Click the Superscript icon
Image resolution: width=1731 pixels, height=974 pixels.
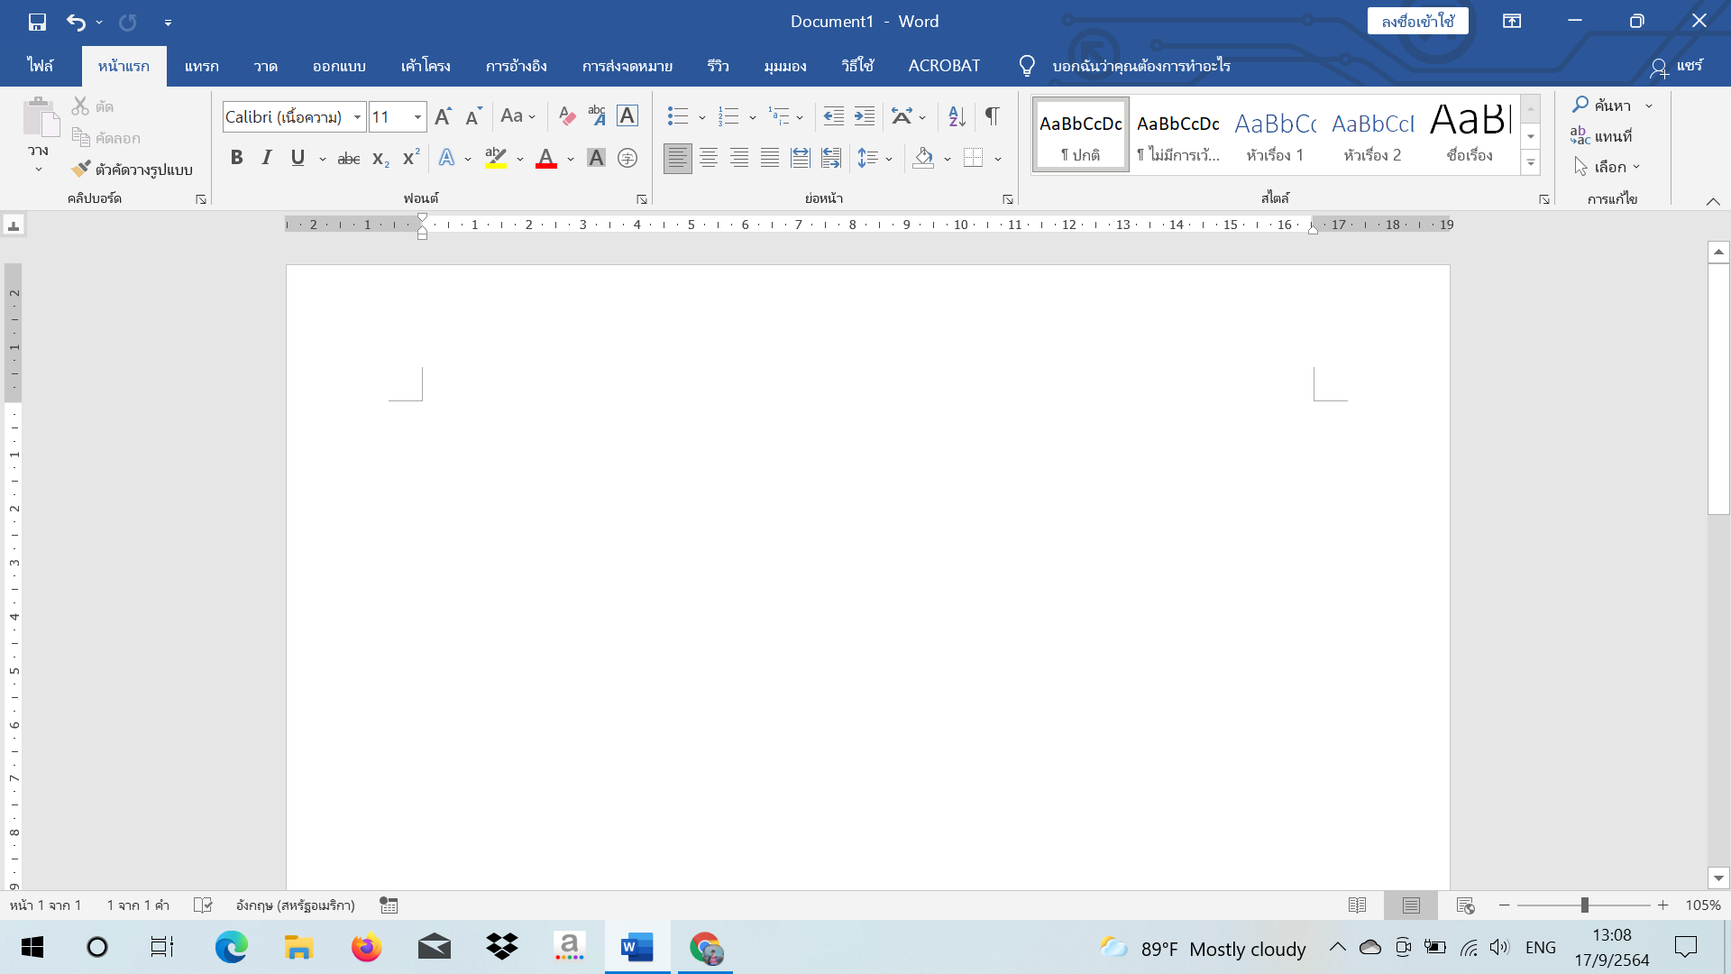click(411, 159)
